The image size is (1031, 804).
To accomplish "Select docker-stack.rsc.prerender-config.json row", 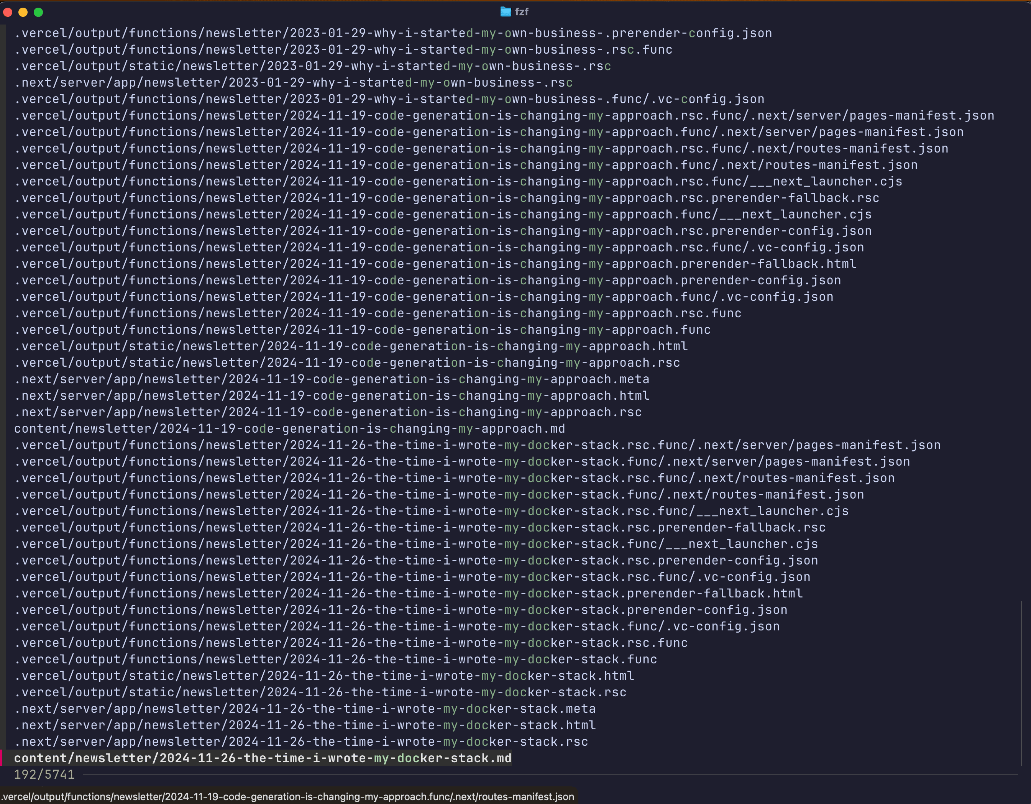I will click(x=416, y=560).
